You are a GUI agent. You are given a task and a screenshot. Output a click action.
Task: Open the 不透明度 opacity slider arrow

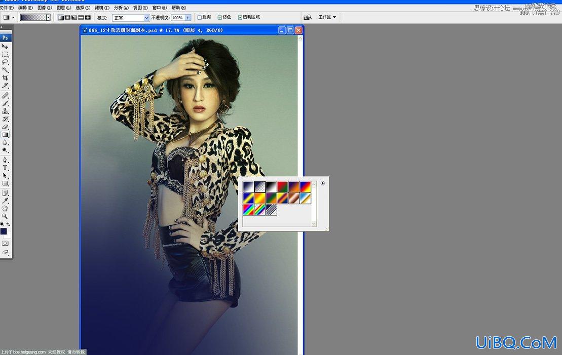click(x=188, y=18)
